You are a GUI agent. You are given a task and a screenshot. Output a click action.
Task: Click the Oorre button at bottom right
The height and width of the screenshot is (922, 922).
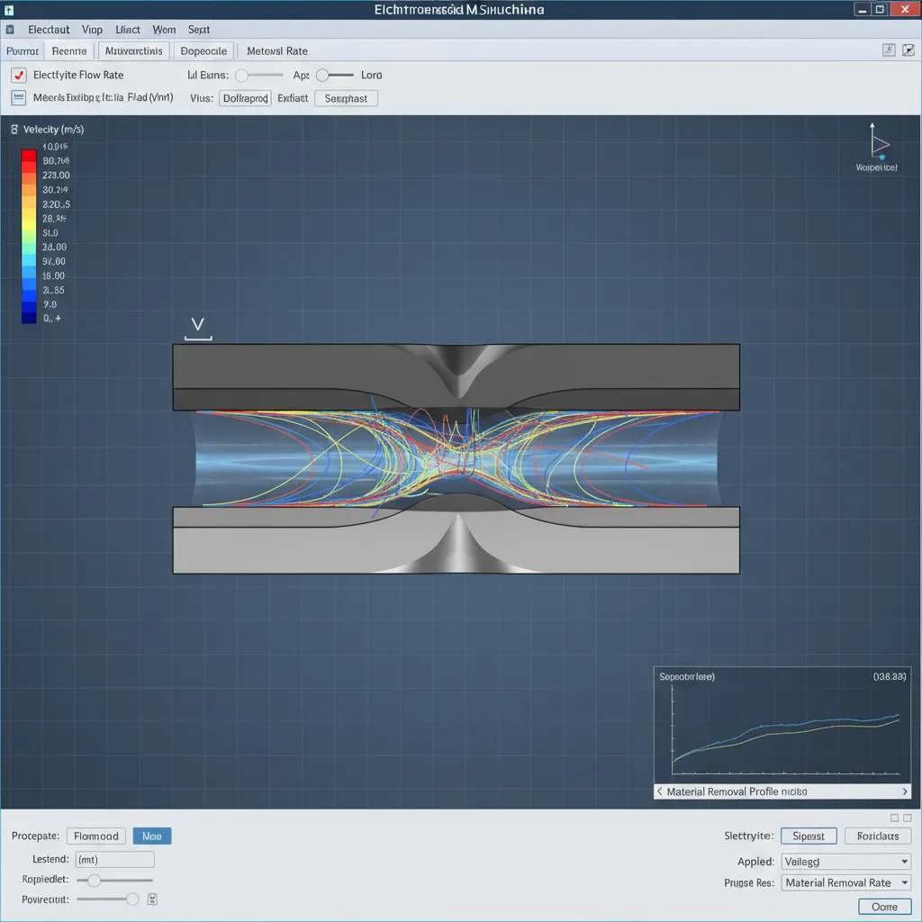[x=883, y=908]
